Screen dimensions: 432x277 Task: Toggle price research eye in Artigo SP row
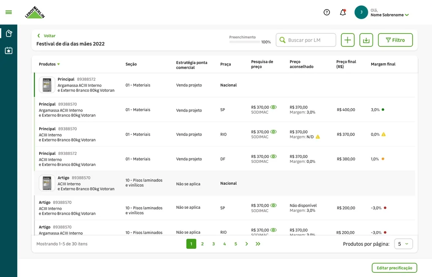point(273,205)
